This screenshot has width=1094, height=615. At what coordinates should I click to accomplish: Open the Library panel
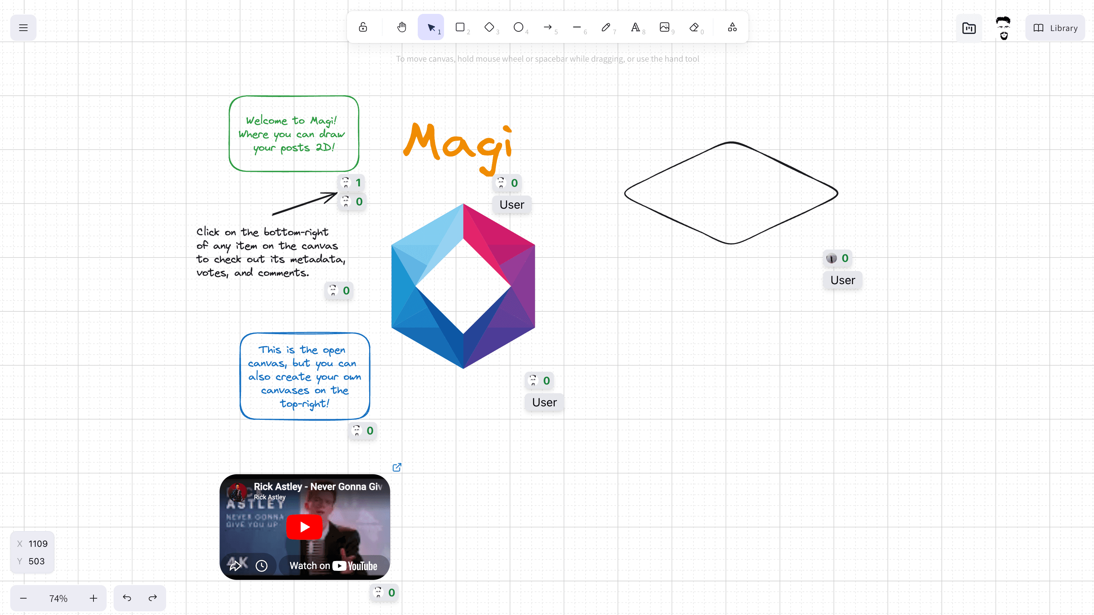(1055, 28)
